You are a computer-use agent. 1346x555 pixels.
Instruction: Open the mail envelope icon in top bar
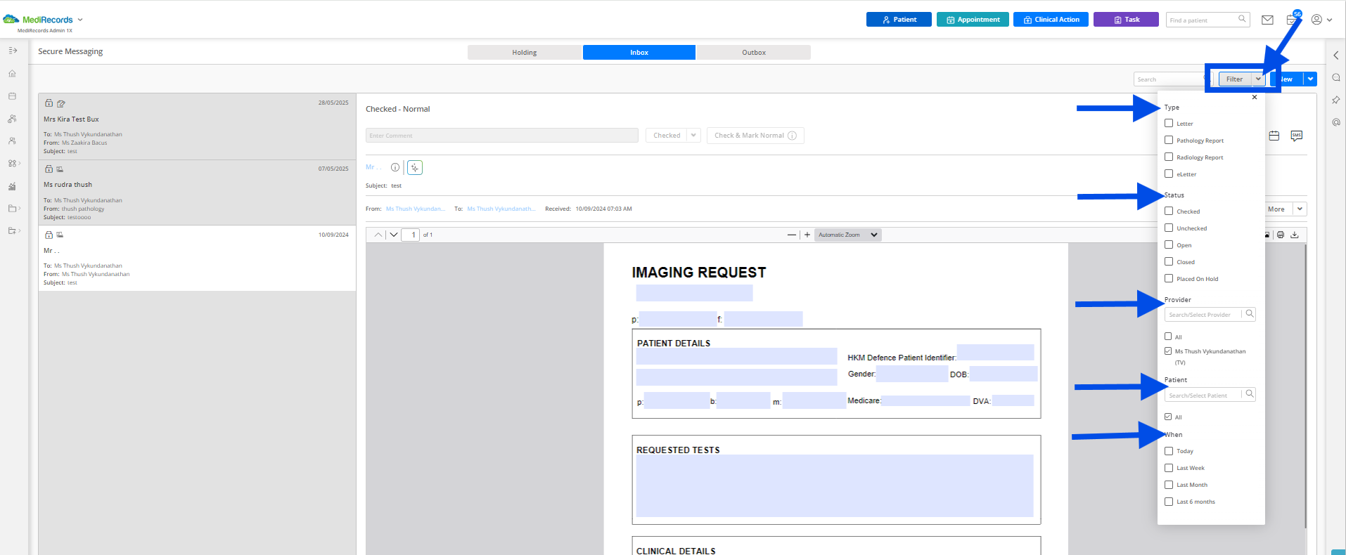(x=1267, y=20)
